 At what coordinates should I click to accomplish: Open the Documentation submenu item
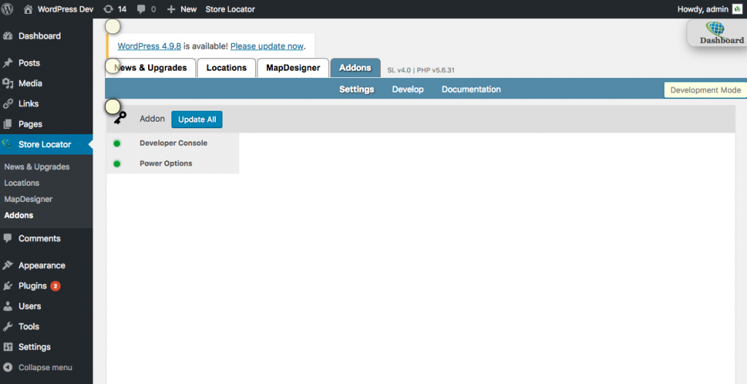[471, 90]
